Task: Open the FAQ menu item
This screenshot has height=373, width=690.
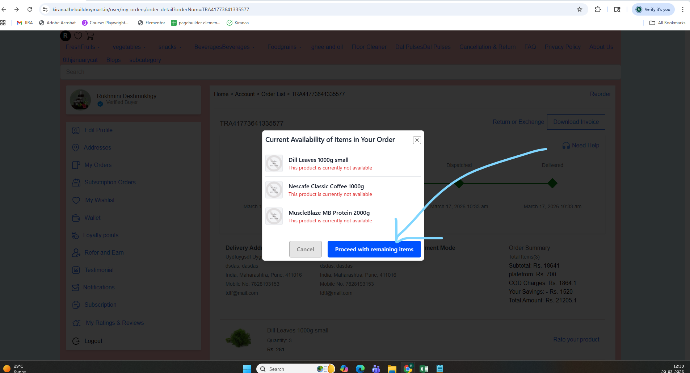Action: pos(530,47)
